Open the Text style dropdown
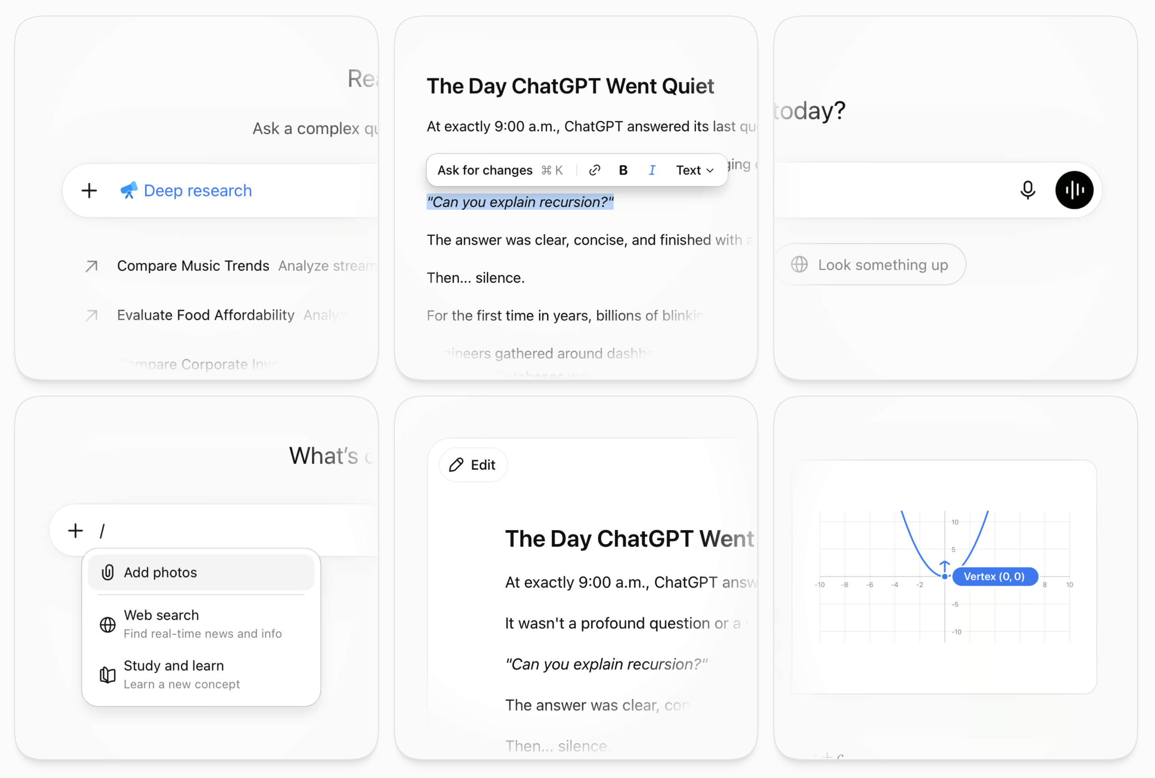The height and width of the screenshot is (778, 1155). [x=695, y=170]
